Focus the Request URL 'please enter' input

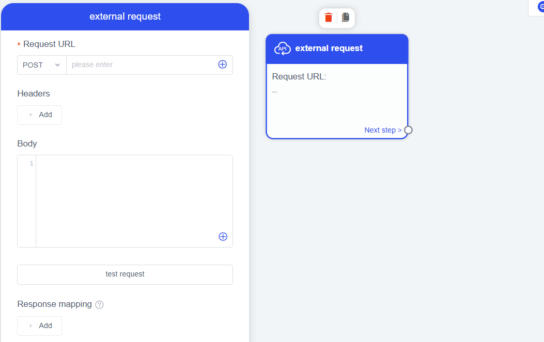tap(142, 65)
